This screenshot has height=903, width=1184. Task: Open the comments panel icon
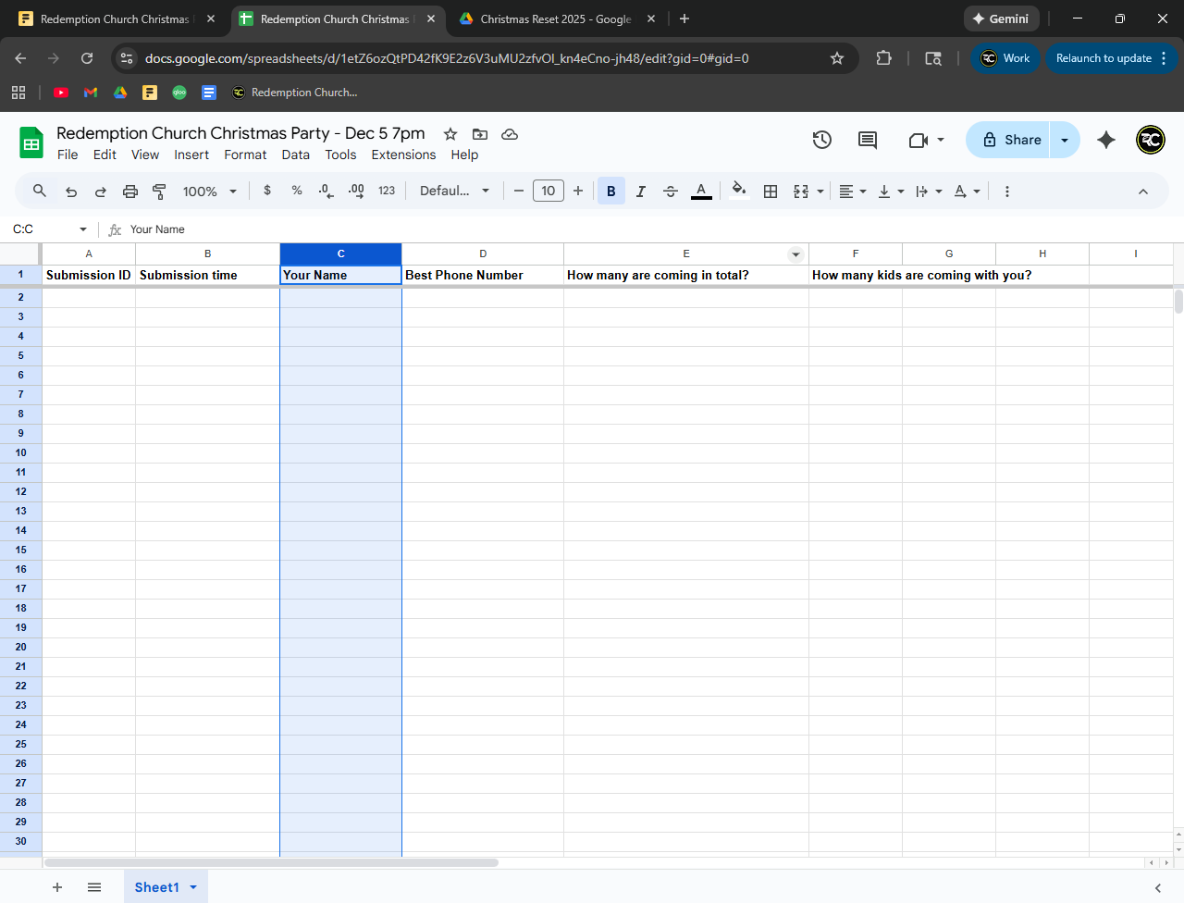click(867, 140)
